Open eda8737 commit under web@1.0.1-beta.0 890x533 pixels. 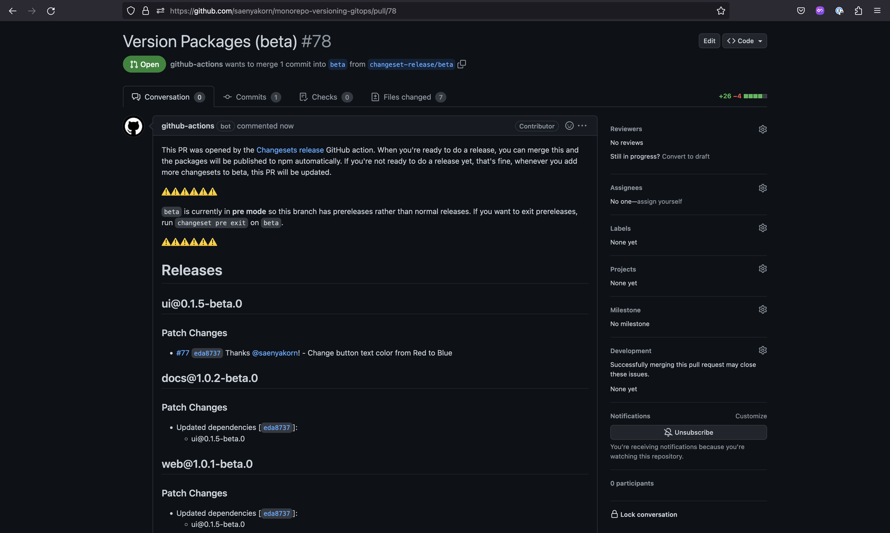277,513
